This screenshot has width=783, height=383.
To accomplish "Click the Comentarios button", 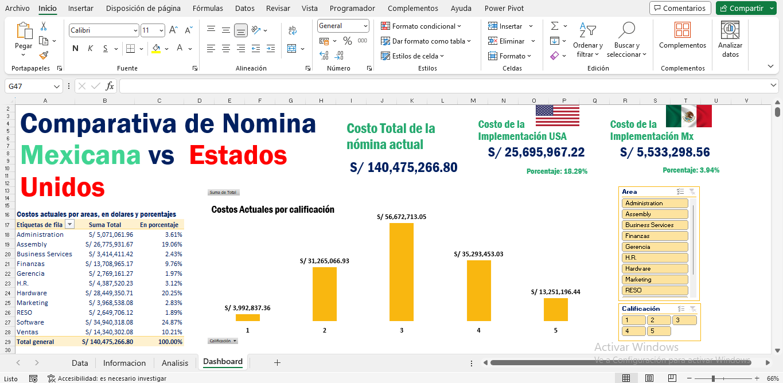I will [x=680, y=8].
